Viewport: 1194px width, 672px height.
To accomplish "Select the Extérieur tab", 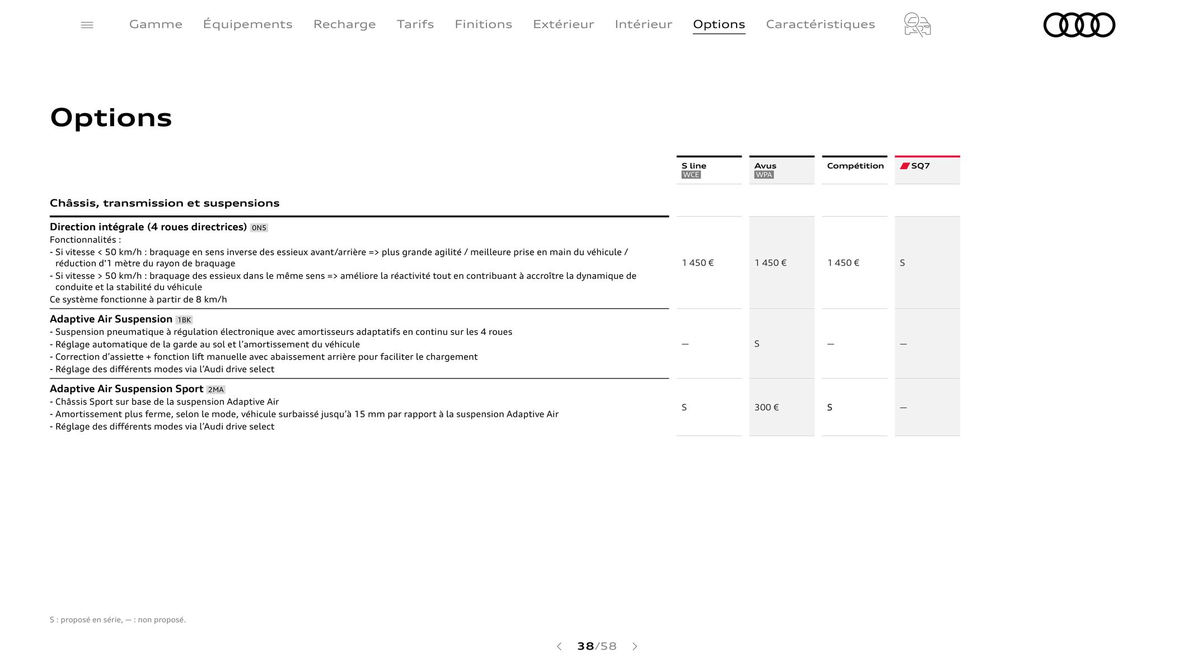I will click(563, 24).
